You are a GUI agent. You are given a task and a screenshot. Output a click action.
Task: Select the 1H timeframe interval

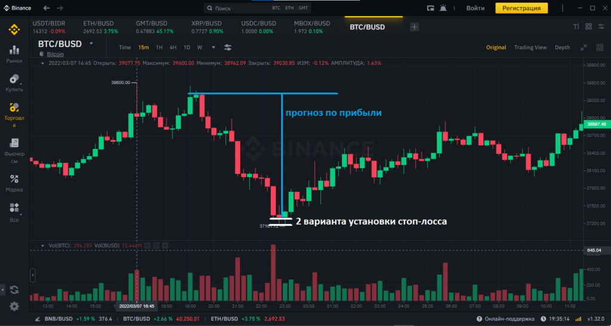point(159,47)
